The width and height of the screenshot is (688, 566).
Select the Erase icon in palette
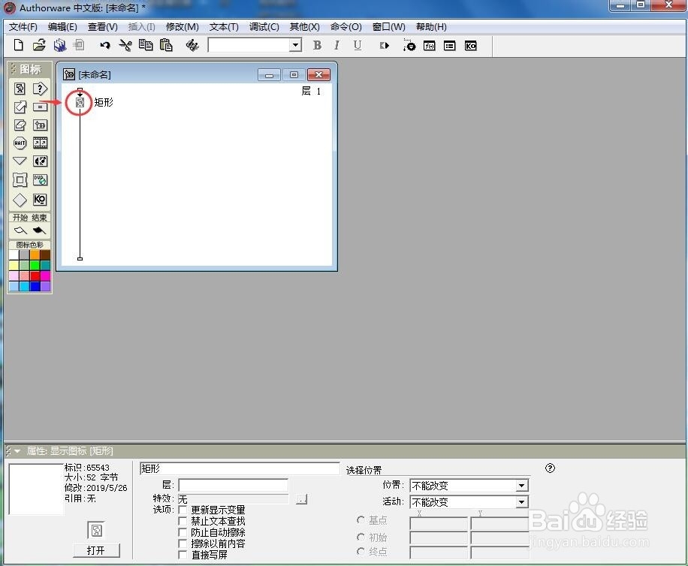(x=20, y=125)
